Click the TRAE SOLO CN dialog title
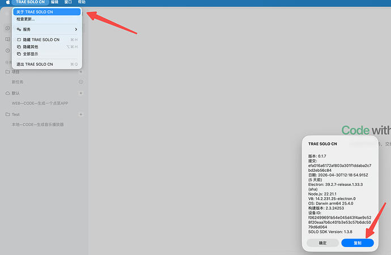This screenshot has height=255, width=391. pyautogui.click(x=322, y=144)
